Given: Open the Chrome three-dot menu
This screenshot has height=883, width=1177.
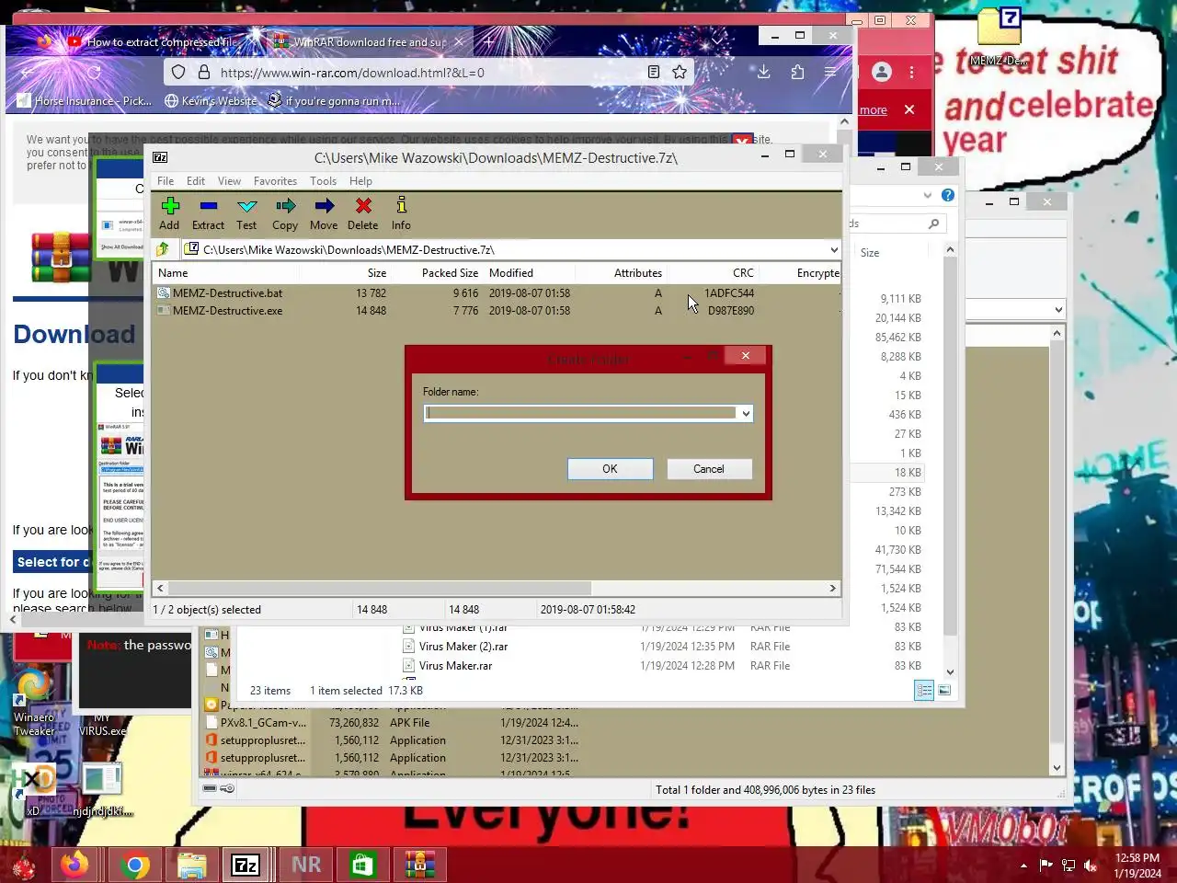Looking at the screenshot, I should 912,72.
